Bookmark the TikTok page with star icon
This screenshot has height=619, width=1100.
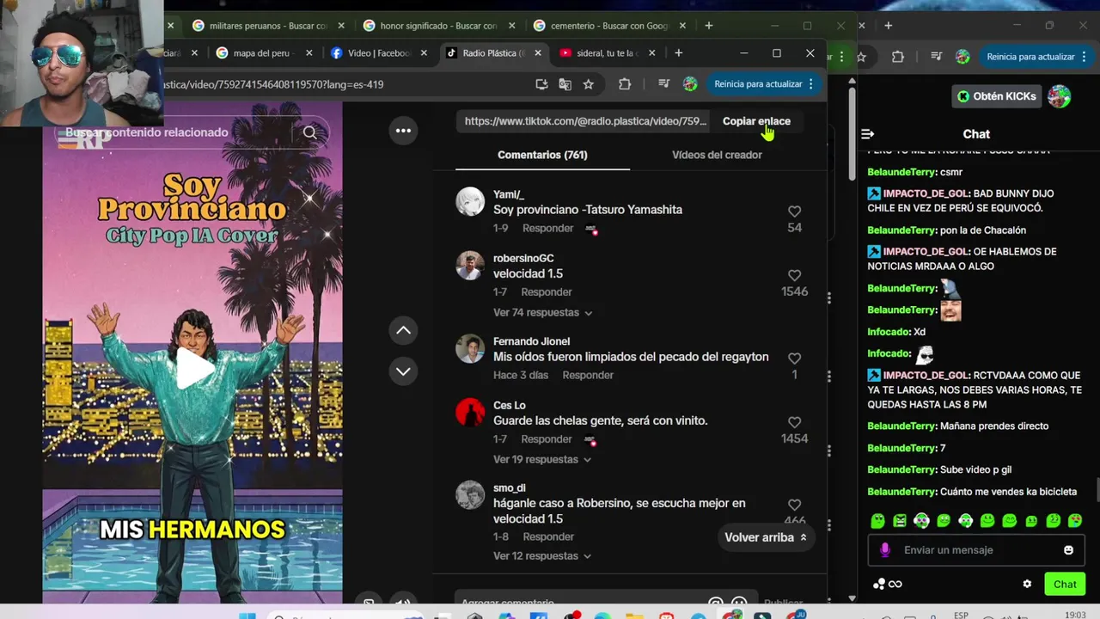click(588, 84)
